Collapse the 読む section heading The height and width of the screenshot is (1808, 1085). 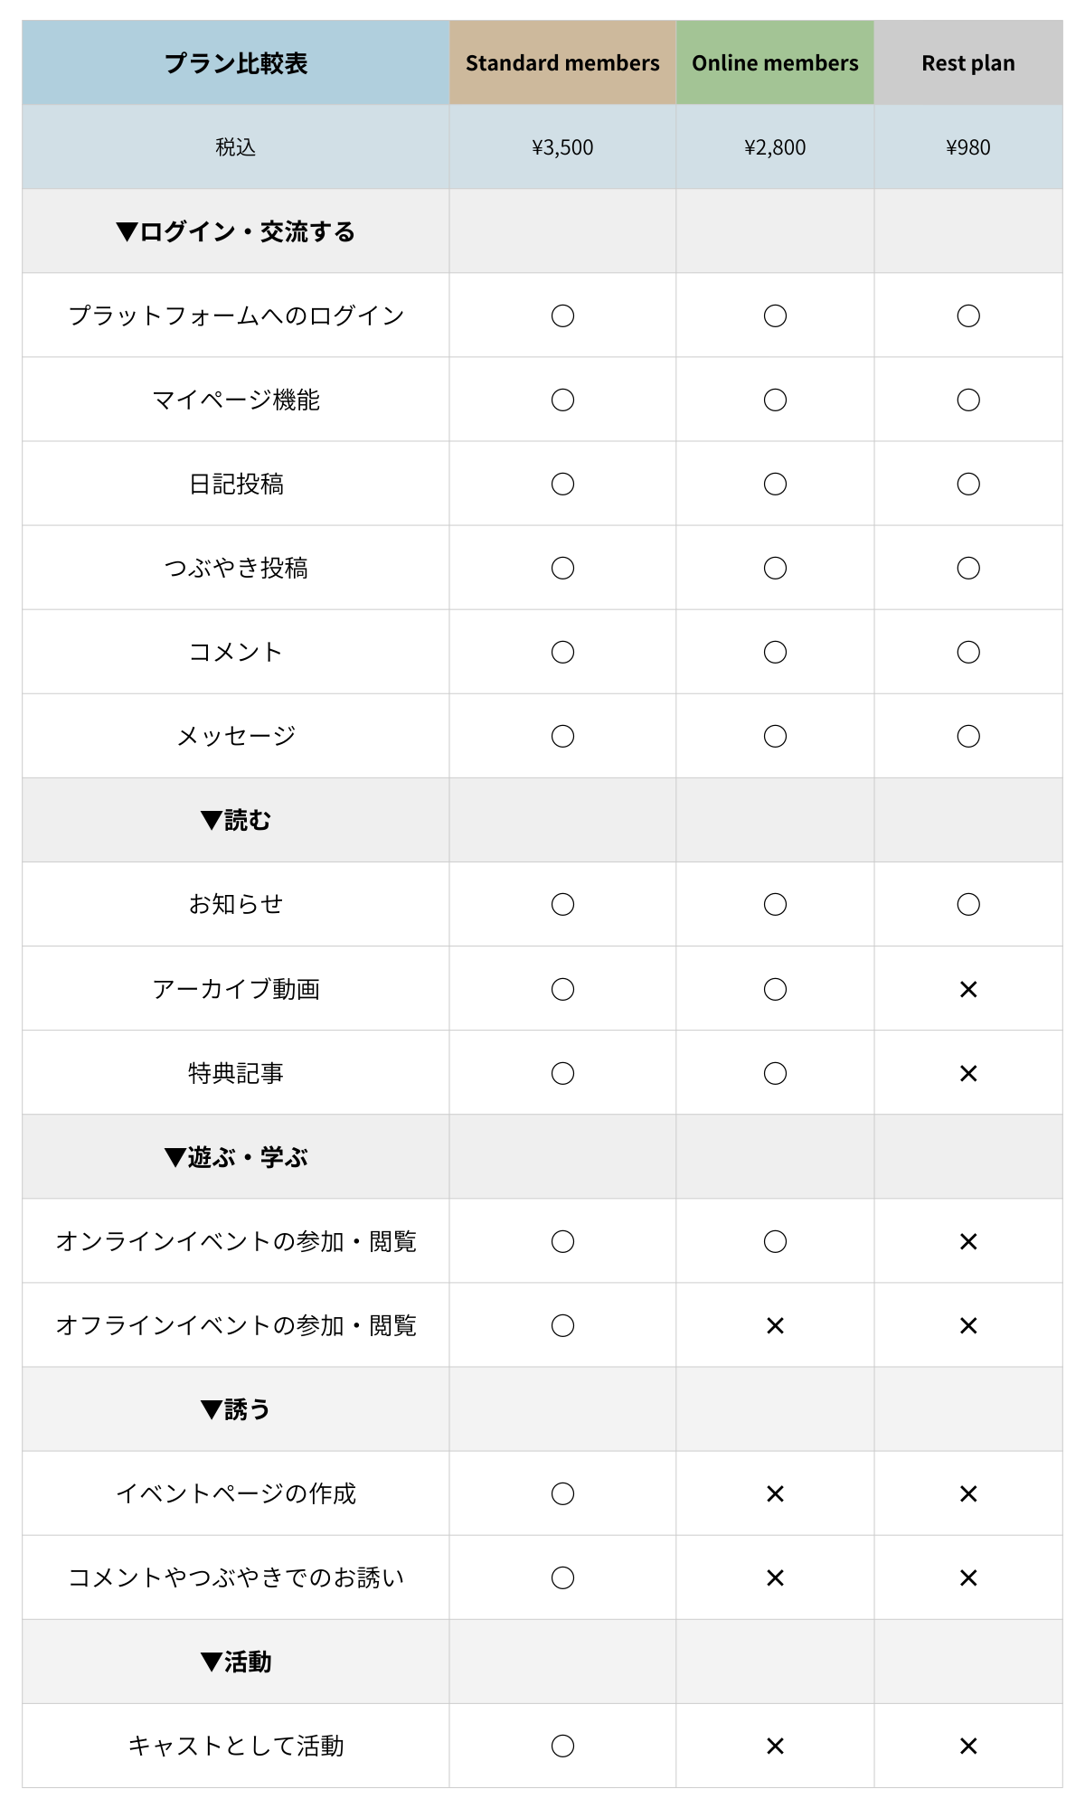pyautogui.click(x=235, y=820)
